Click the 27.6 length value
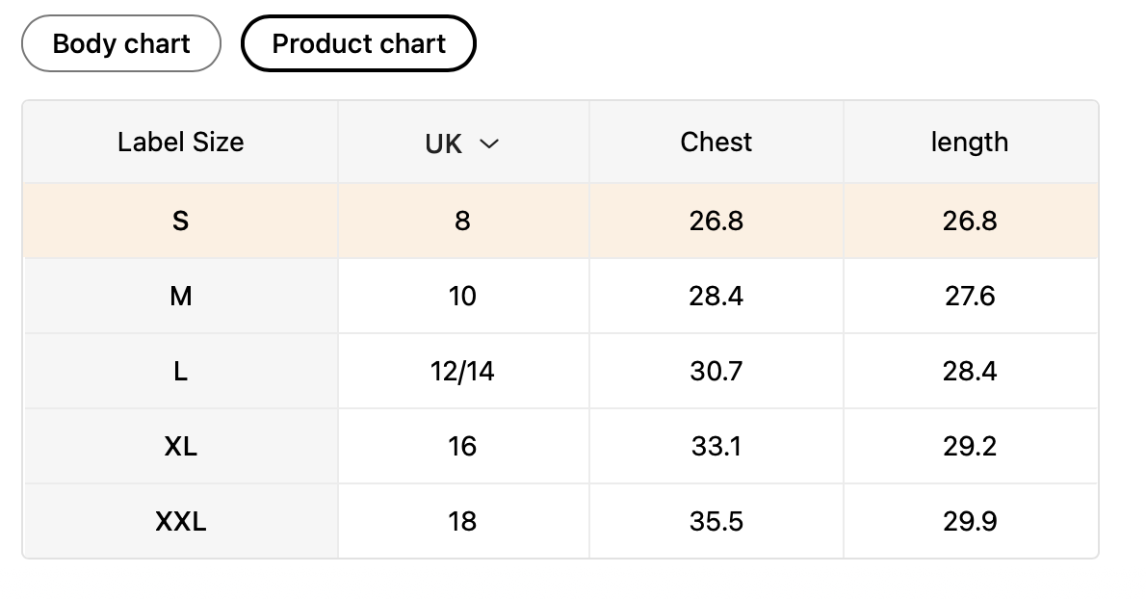The width and height of the screenshot is (1146, 599). tap(969, 297)
